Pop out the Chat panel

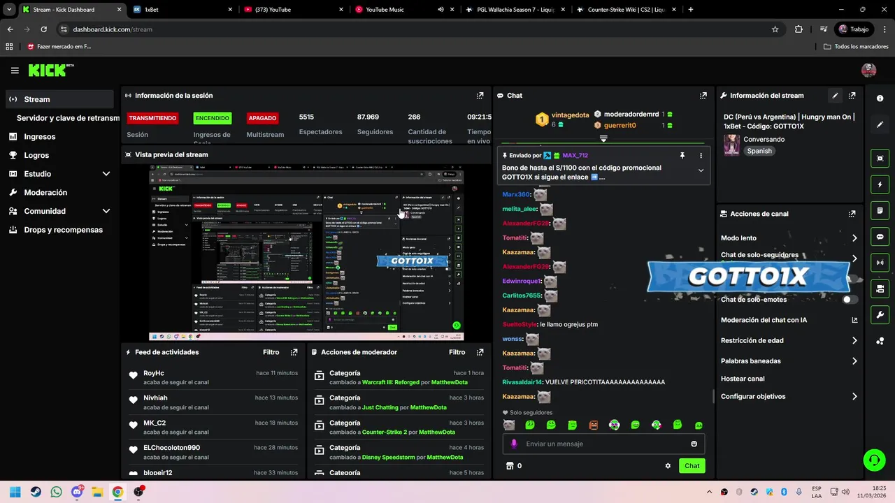point(703,96)
